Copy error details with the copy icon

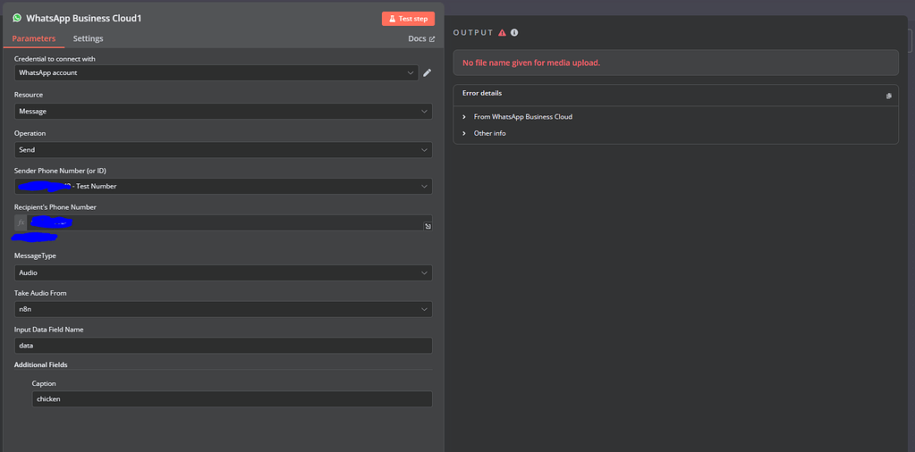click(888, 96)
